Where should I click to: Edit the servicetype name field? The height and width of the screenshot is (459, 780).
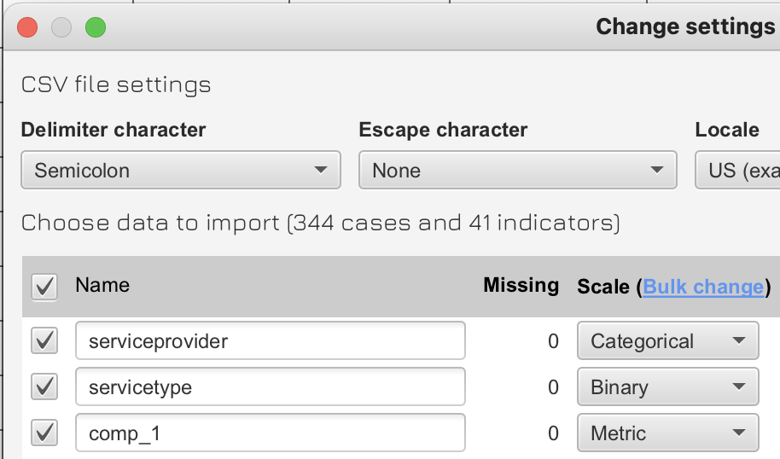270,387
